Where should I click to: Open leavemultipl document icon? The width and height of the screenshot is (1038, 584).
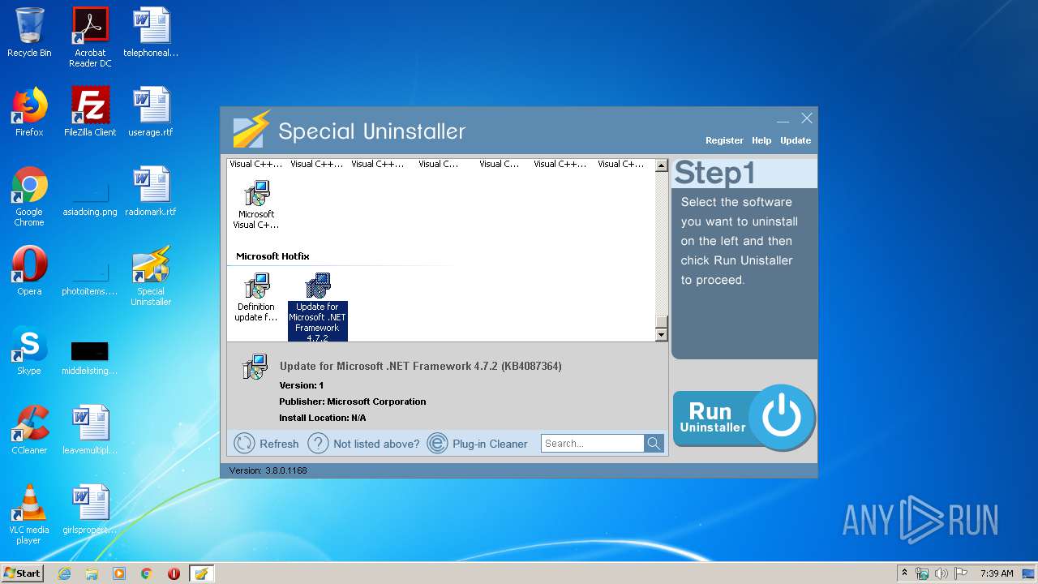pyautogui.click(x=90, y=430)
